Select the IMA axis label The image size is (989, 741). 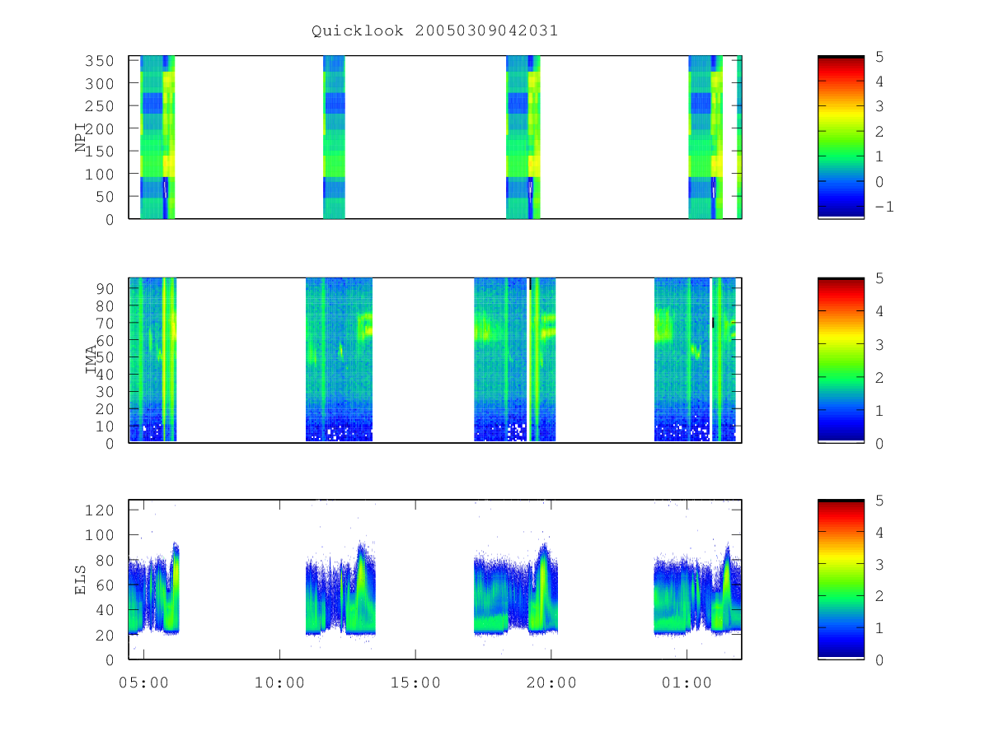(x=90, y=360)
